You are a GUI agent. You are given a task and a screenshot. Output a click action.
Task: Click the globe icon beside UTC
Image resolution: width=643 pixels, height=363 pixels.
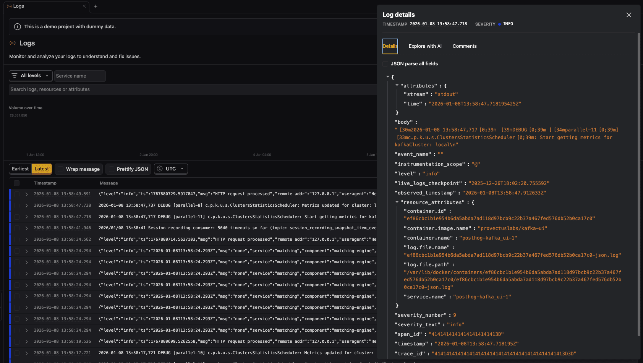pyautogui.click(x=160, y=169)
